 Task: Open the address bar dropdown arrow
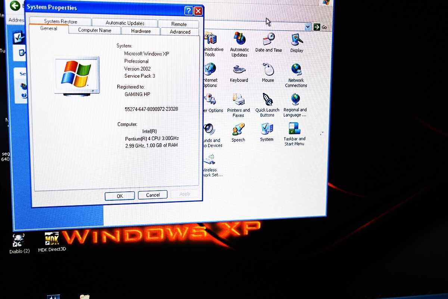pyautogui.click(x=308, y=27)
